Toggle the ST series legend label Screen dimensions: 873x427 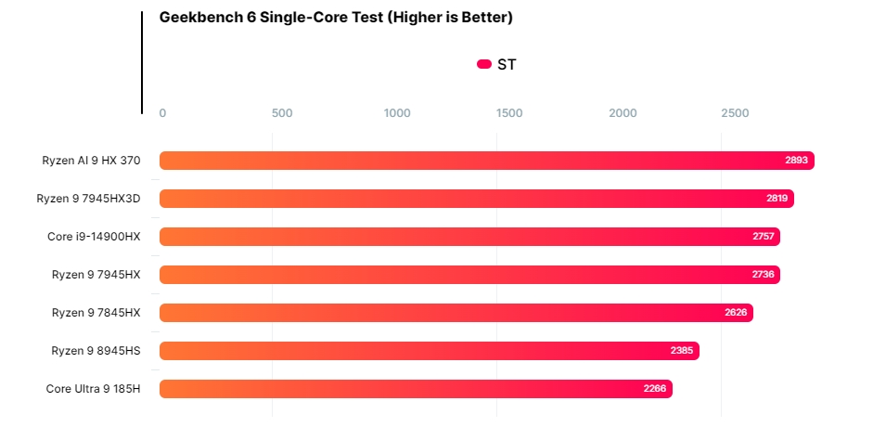507,64
